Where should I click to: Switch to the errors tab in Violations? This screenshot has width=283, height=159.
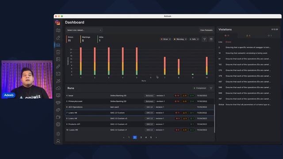click(x=227, y=35)
